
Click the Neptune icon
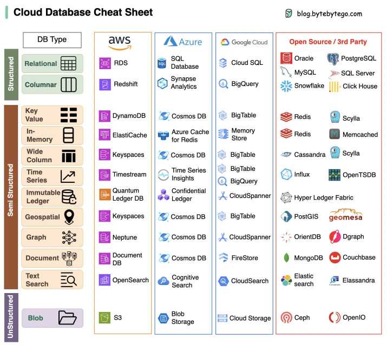point(104,237)
